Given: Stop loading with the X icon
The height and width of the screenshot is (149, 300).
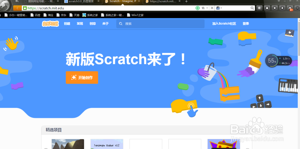Looking at the screenshot, I should [x=212, y=8].
